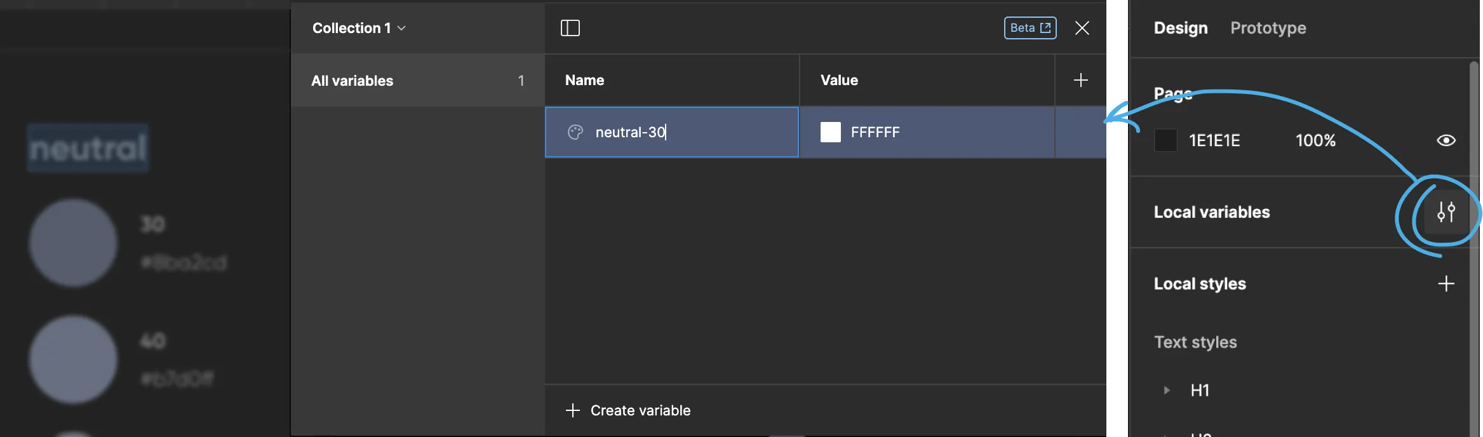Toggle the variables sidebar panel icon
Viewport: 1483px width, 437px height.
570,28
